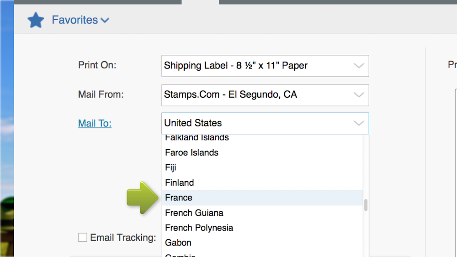Screen dimensions: 457x257
Task: Click the blue Favorites star icon
Action: 36,20
